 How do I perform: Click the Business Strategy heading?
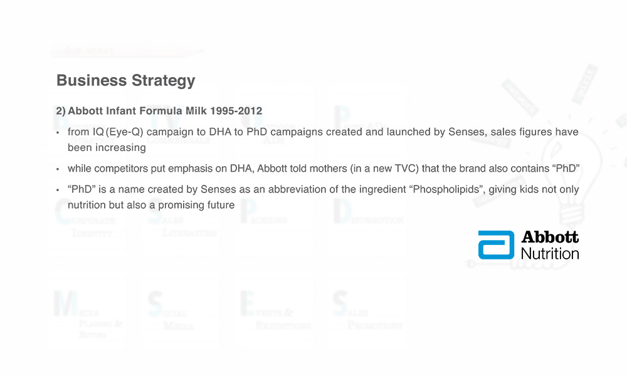tap(125, 80)
